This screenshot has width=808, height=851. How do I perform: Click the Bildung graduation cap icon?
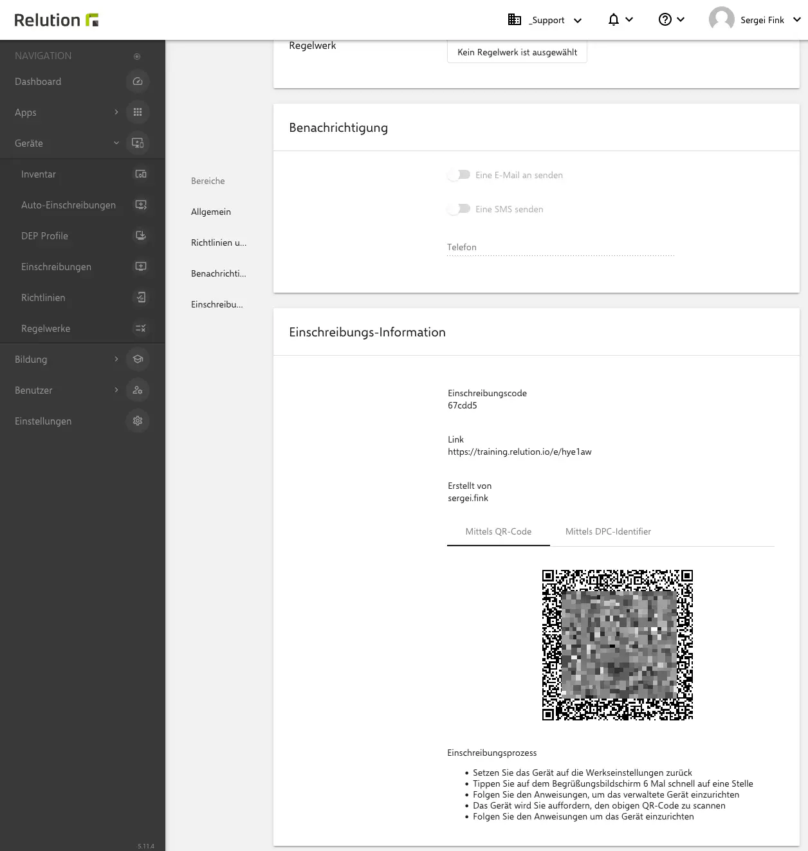coord(137,360)
